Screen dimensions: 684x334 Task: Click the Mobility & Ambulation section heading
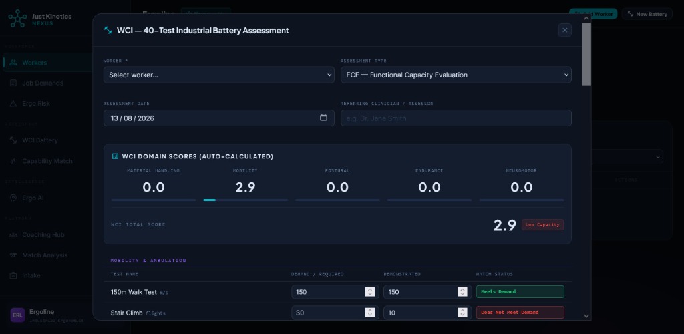pos(148,261)
